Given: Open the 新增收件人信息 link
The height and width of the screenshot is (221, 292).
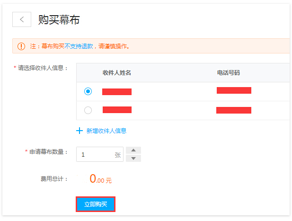Looking at the screenshot, I should tap(106, 131).
